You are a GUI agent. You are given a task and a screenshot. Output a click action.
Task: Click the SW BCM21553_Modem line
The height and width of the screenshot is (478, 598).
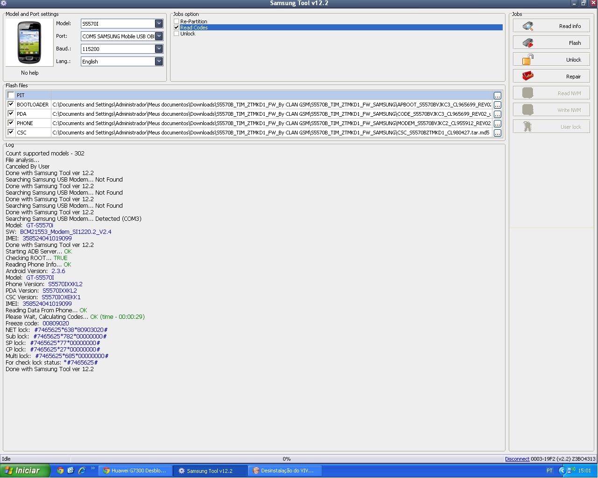pos(58,232)
